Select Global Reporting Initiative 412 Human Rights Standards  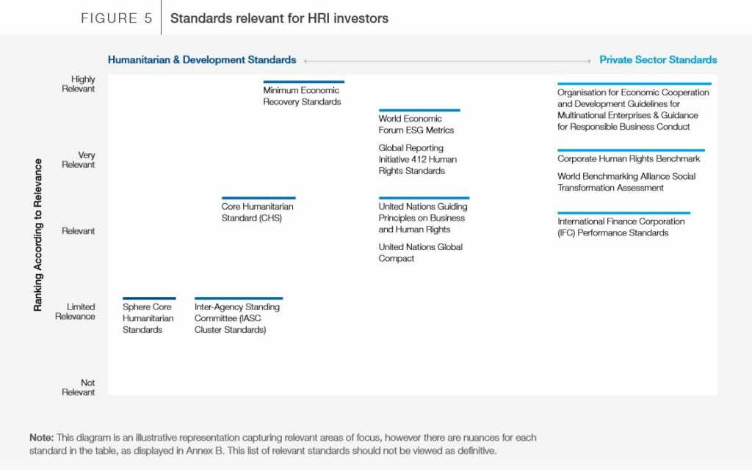[417, 159]
